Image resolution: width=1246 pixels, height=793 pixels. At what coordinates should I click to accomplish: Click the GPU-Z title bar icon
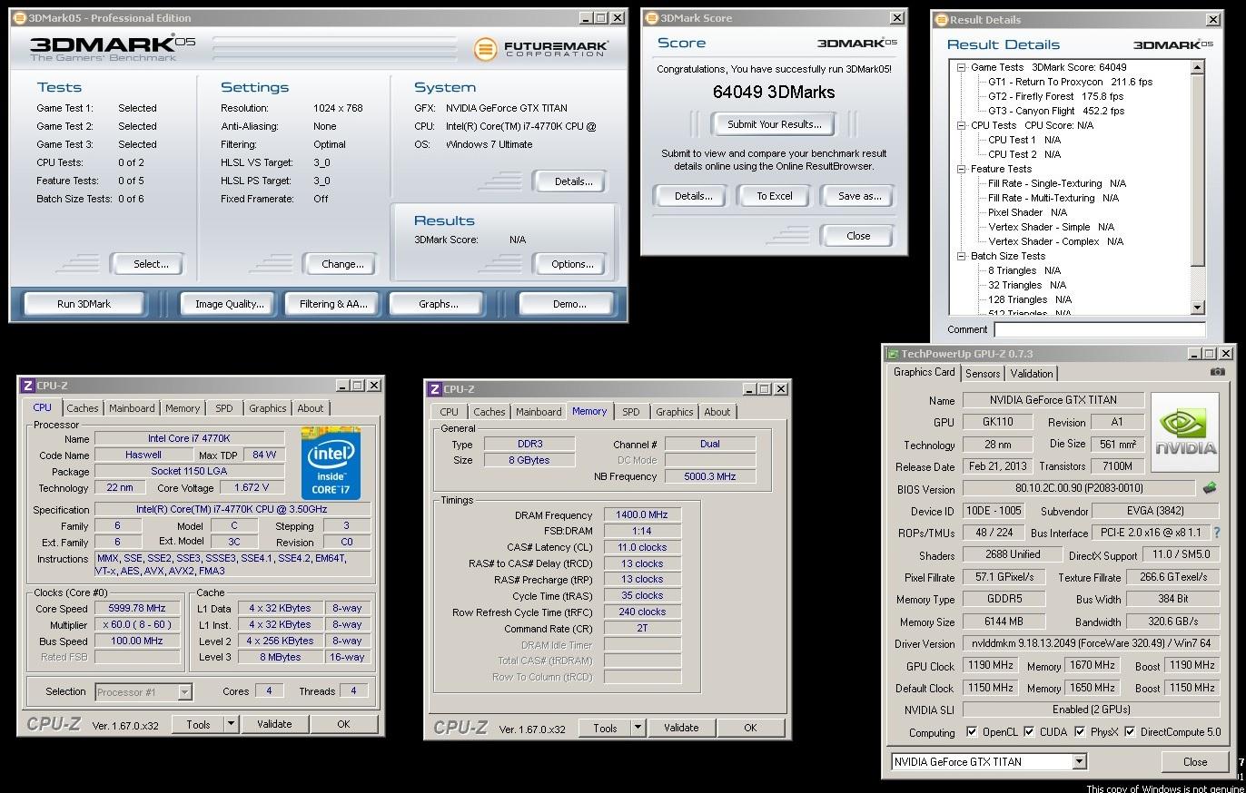click(x=893, y=354)
